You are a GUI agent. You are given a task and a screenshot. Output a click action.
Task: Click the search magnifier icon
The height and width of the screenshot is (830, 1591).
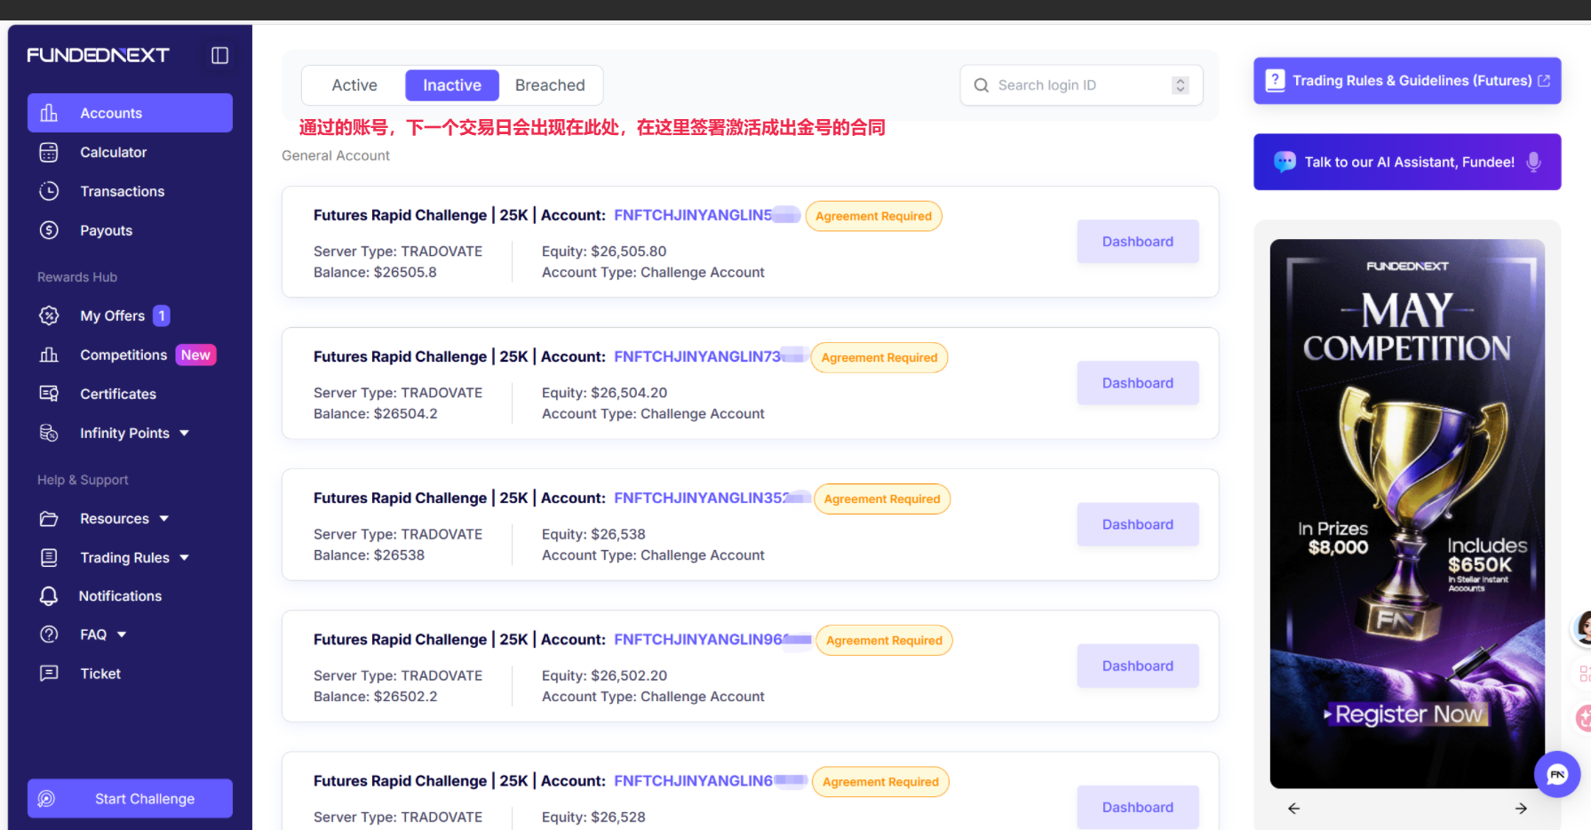(981, 85)
